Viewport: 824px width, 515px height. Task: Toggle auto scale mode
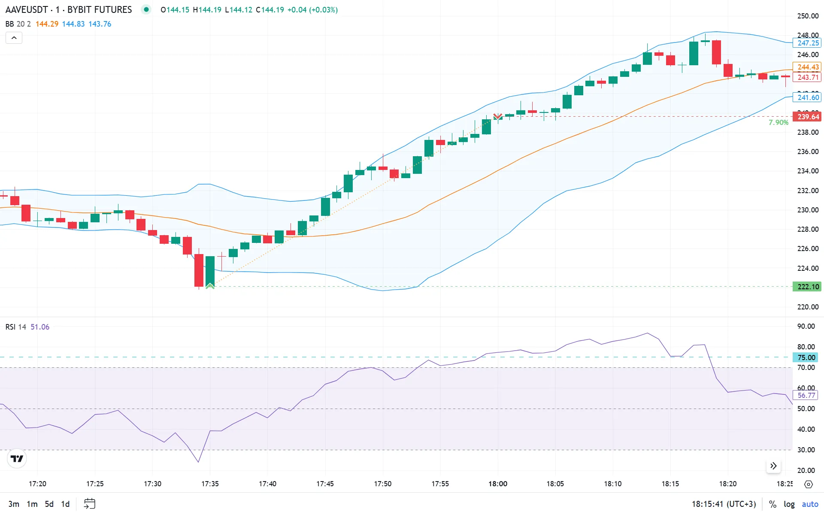810,504
